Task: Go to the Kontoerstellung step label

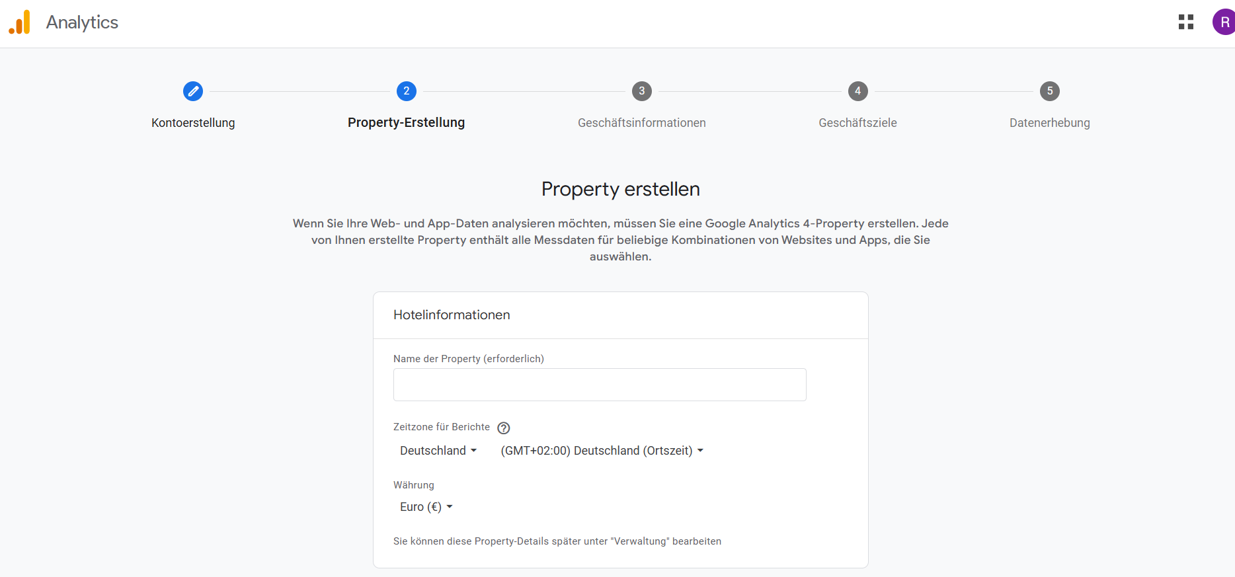Action: 193,123
